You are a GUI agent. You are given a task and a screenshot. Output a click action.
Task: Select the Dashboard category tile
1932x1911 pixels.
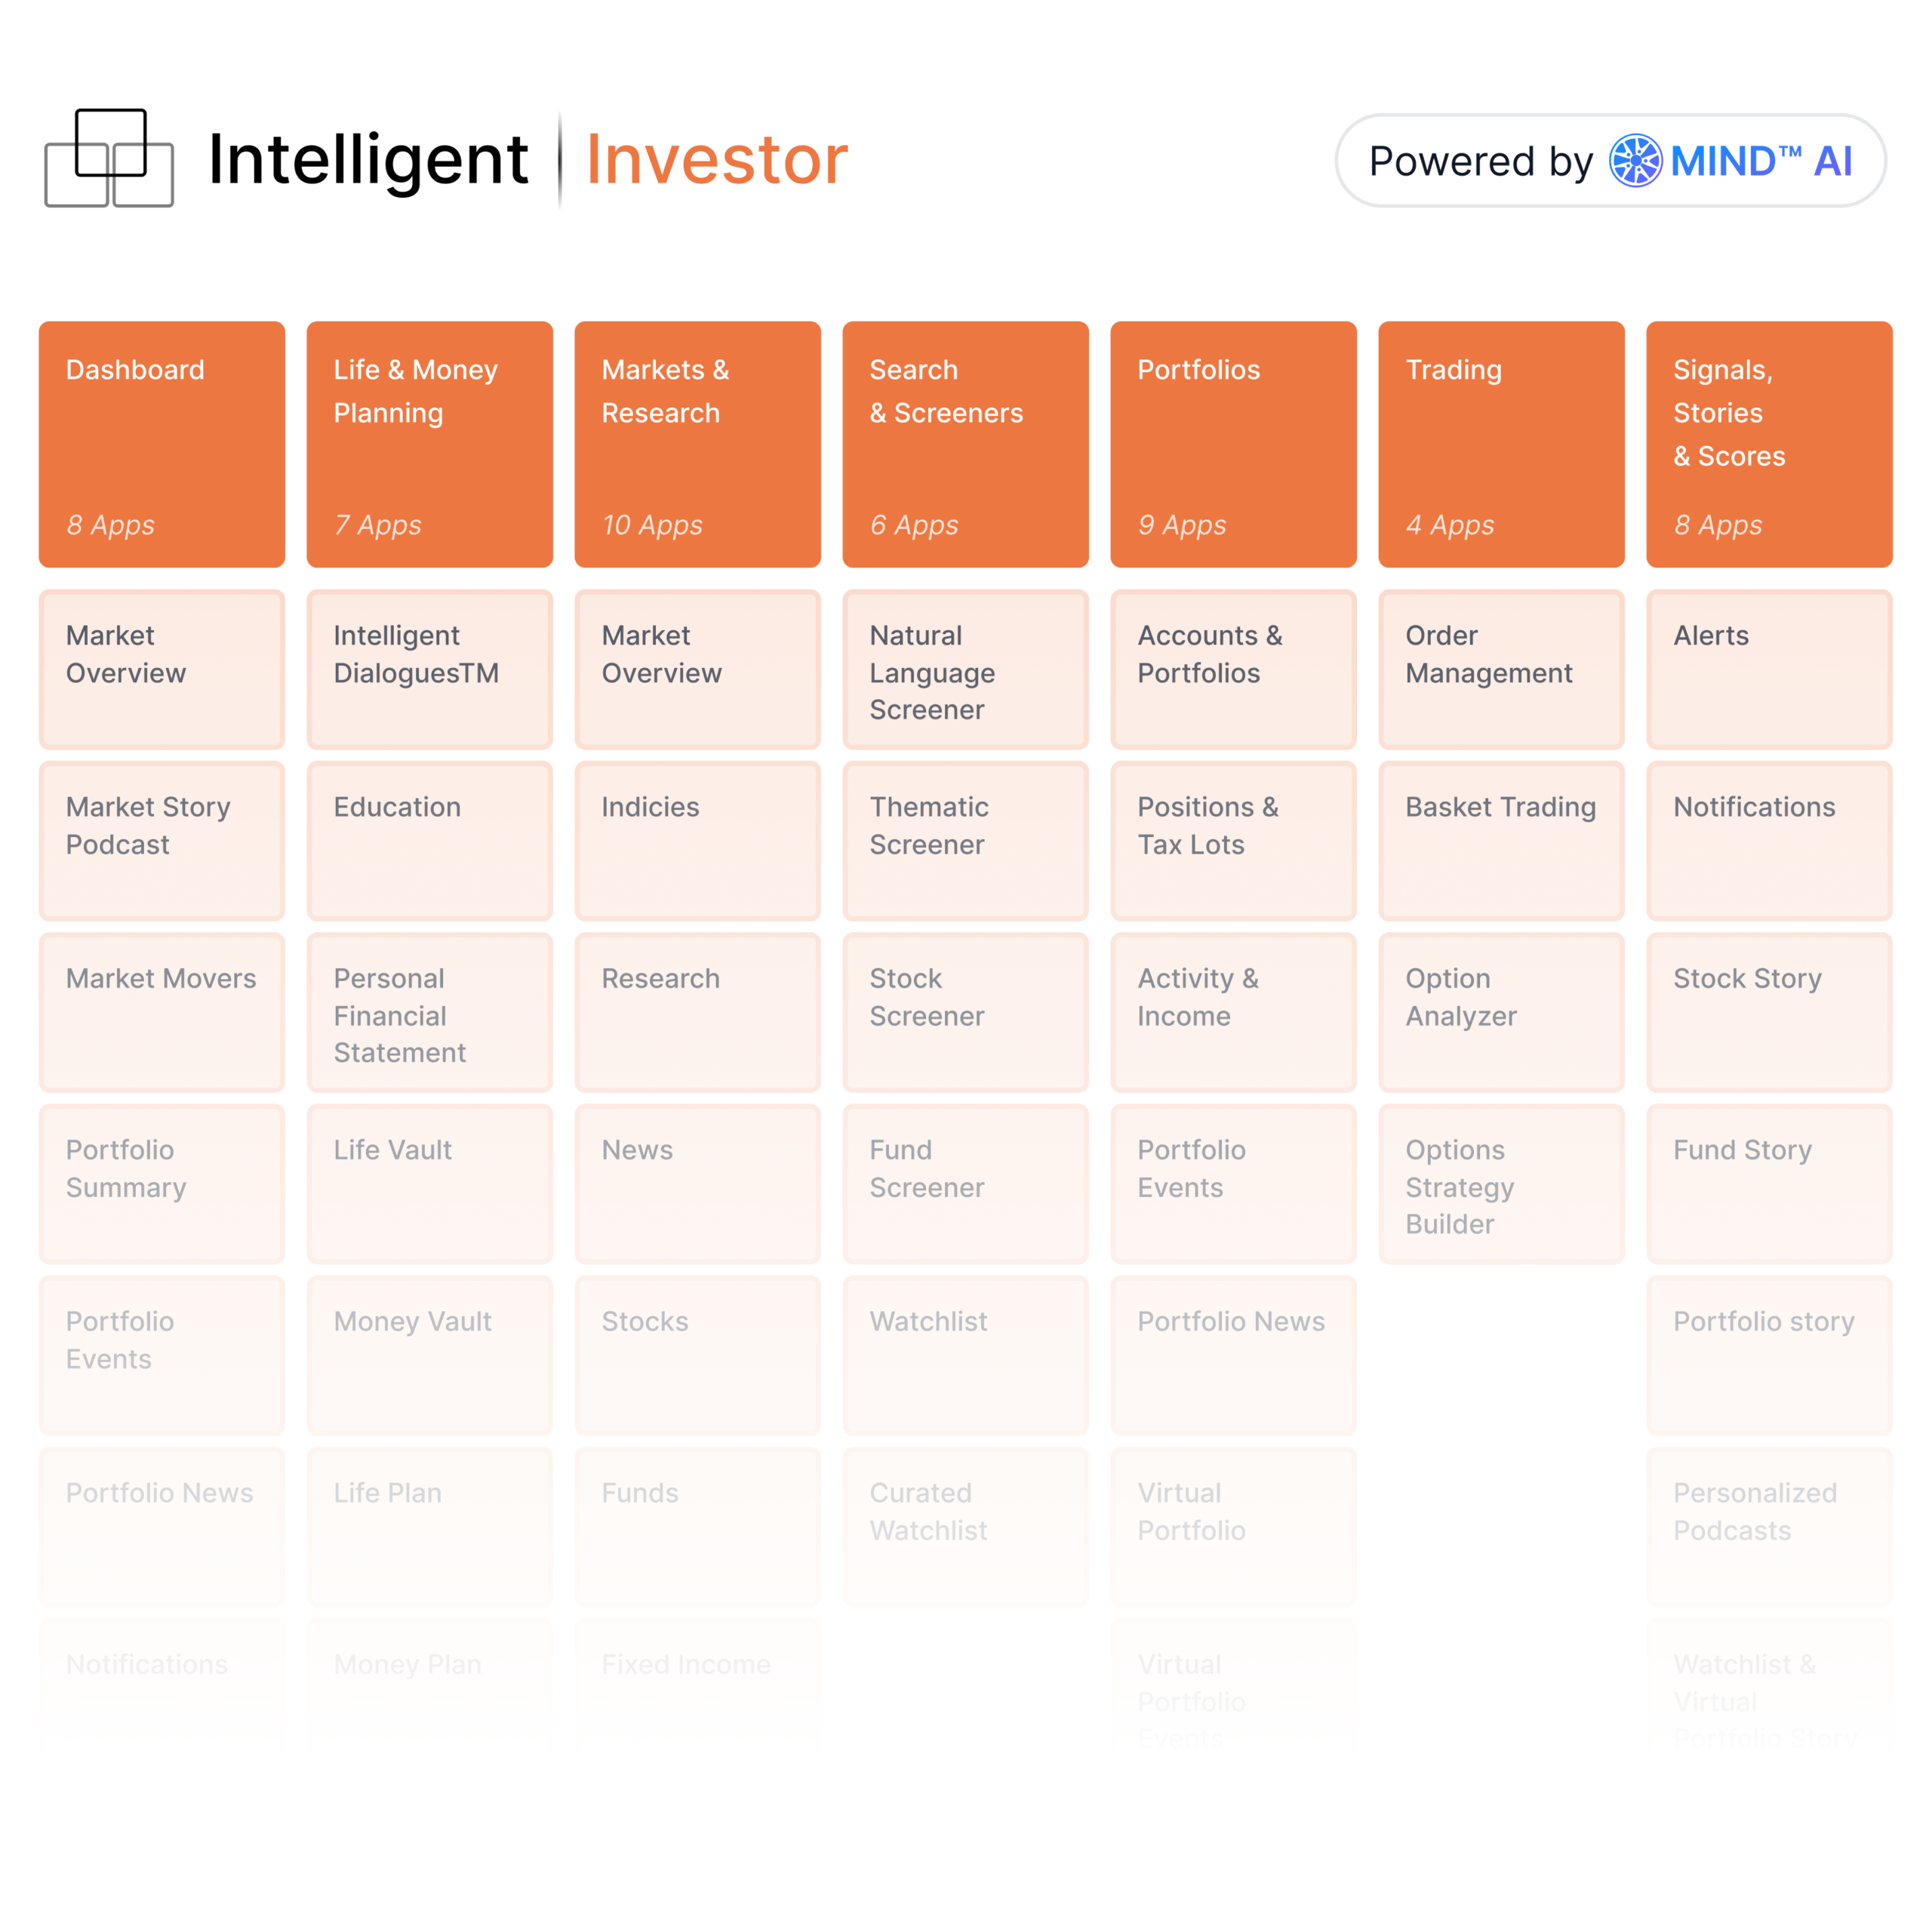162,444
